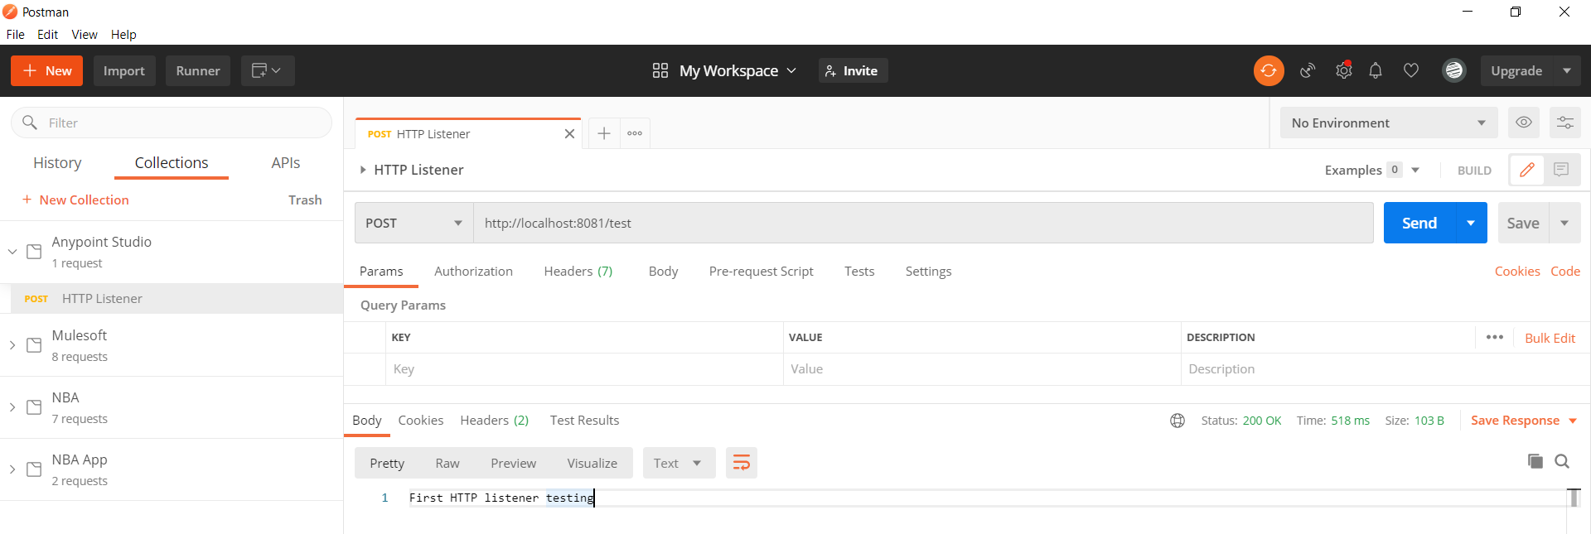Expand the NBA App collection chevron
Screen dimensions: 1591x534
tap(12, 469)
